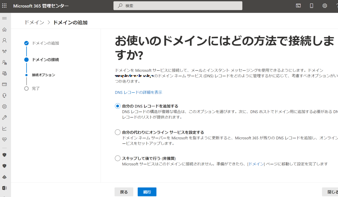Open Compliance admin center shield icon
The height and width of the screenshot is (197, 338).
(4, 166)
